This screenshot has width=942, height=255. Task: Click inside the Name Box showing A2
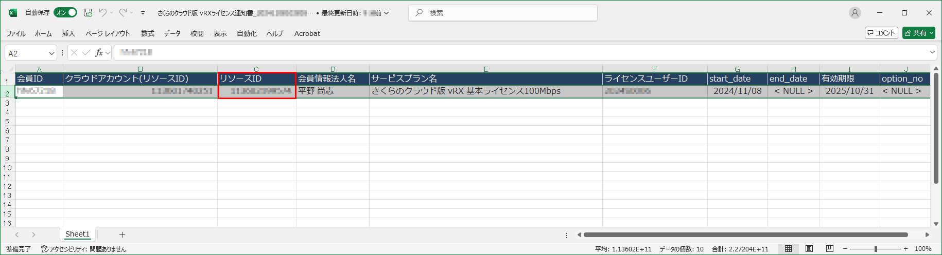(x=26, y=53)
